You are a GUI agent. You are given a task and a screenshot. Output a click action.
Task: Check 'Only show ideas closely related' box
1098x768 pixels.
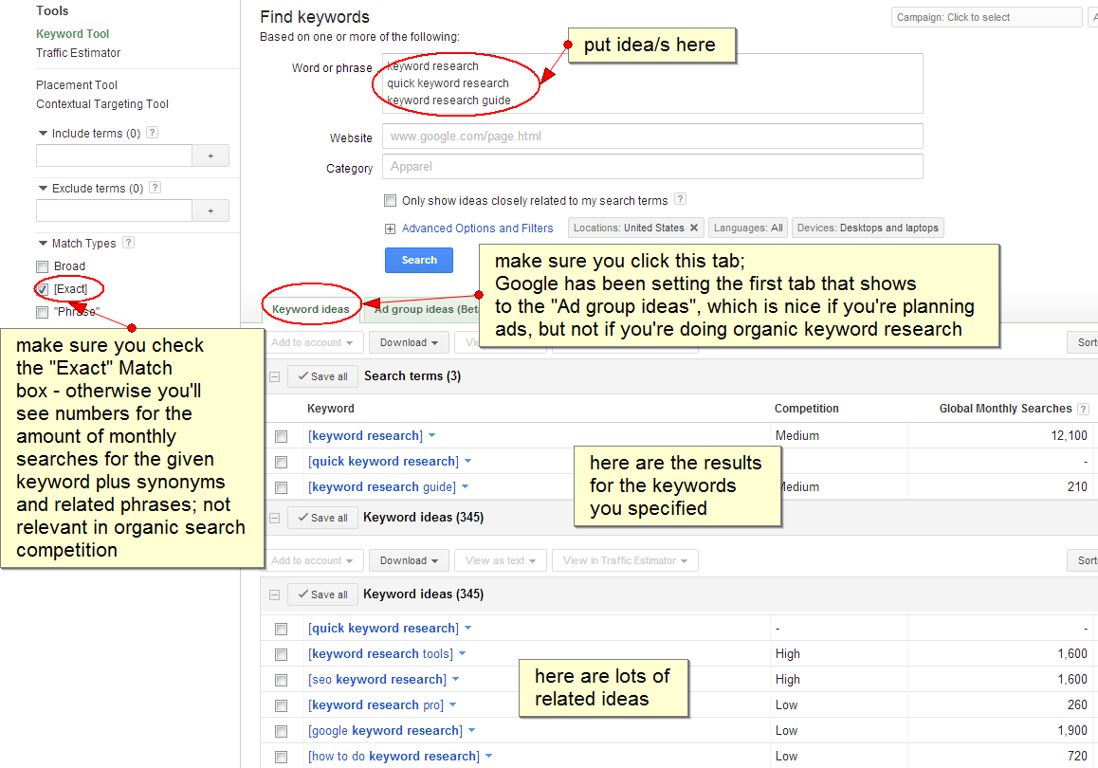coord(390,201)
